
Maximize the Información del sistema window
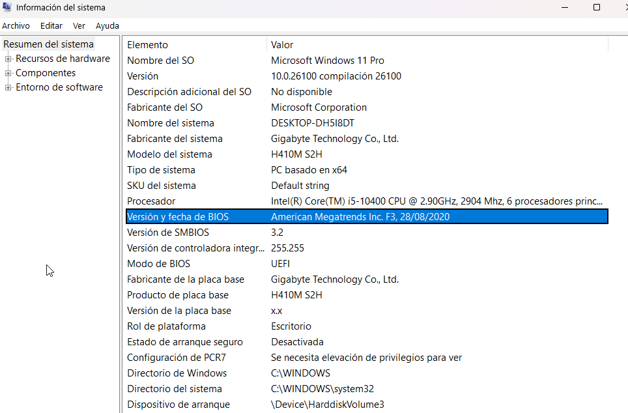tap(597, 8)
